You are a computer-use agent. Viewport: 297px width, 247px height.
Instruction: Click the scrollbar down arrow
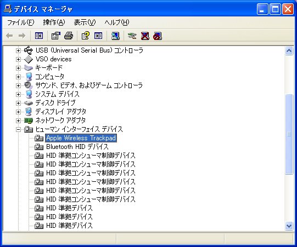(x=289, y=226)
